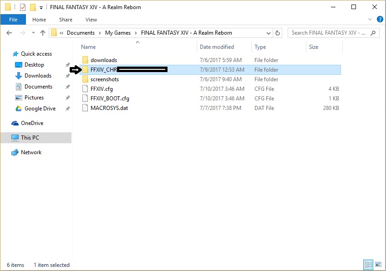386x271 pixels.
Task: Click the 7/7/2017 7:38 PM date cell
Action: point(221,108)
